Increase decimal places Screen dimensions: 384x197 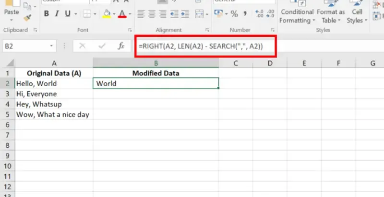(x=259, y=14)
